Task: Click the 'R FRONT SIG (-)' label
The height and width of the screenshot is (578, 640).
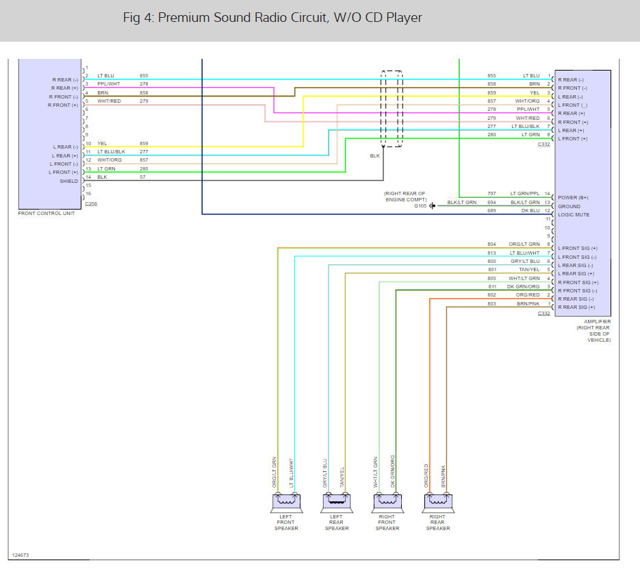Action: click(578, 291)
